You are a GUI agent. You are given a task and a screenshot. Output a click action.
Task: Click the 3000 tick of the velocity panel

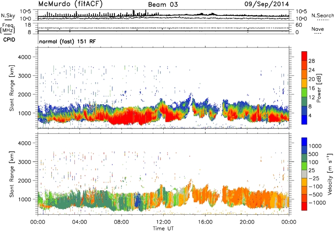click(x=24, y=162)
